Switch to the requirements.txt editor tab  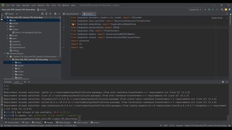pos(72,14)
